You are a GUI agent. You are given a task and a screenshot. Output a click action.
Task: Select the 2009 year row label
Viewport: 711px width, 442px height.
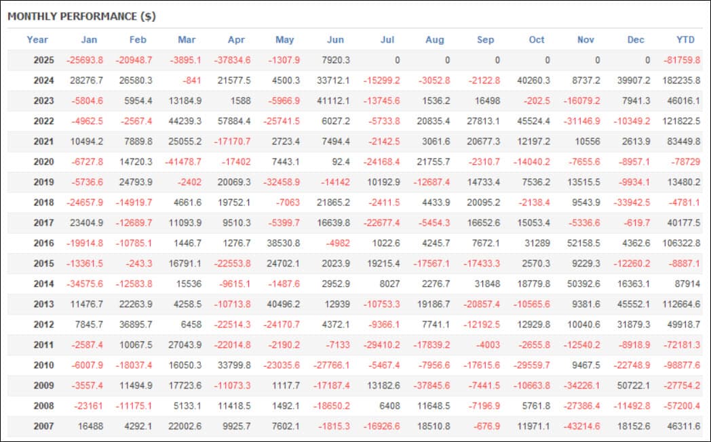point(43,386)
